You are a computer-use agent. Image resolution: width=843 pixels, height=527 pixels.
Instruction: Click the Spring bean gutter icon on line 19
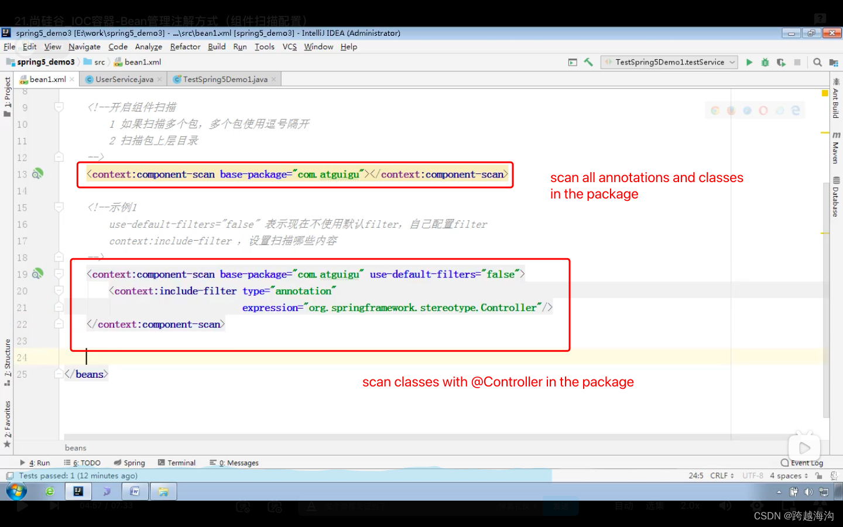coord(37,273)
